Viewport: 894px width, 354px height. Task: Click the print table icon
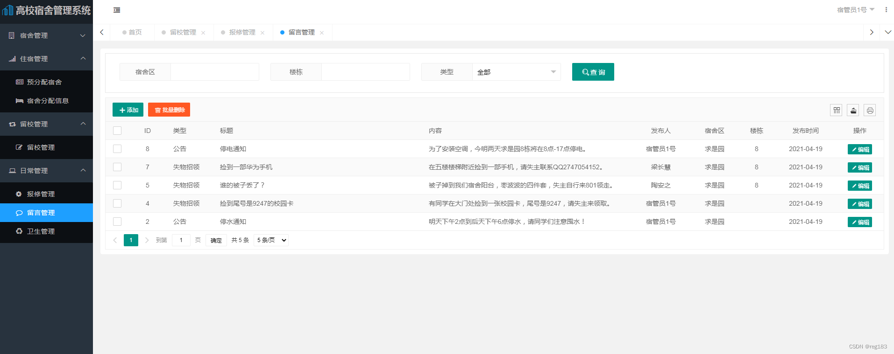[870, 110]
